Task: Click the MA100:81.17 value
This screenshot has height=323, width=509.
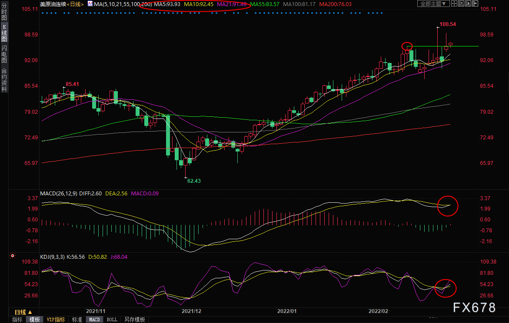Action: 299,4
